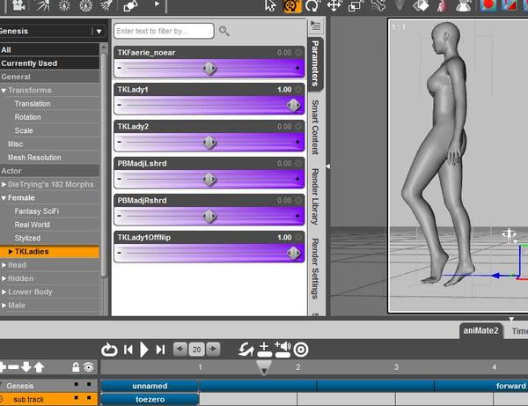Click the camera creation icon in top toolbar
The height and width of the screenshot is (406, 528).
point(18,5)
